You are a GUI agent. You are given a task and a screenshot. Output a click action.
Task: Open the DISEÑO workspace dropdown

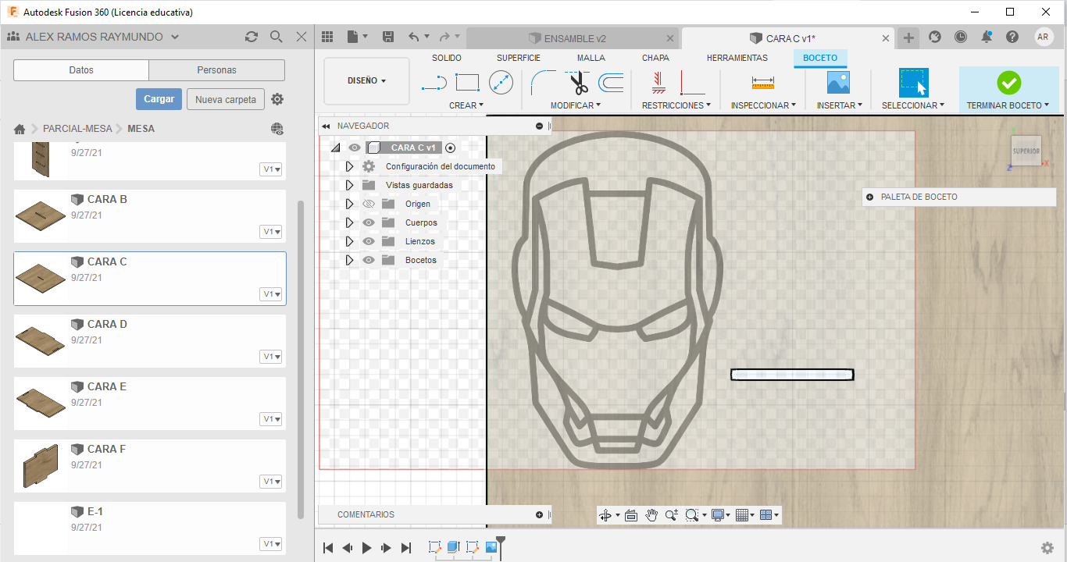(x=366, y=80)
